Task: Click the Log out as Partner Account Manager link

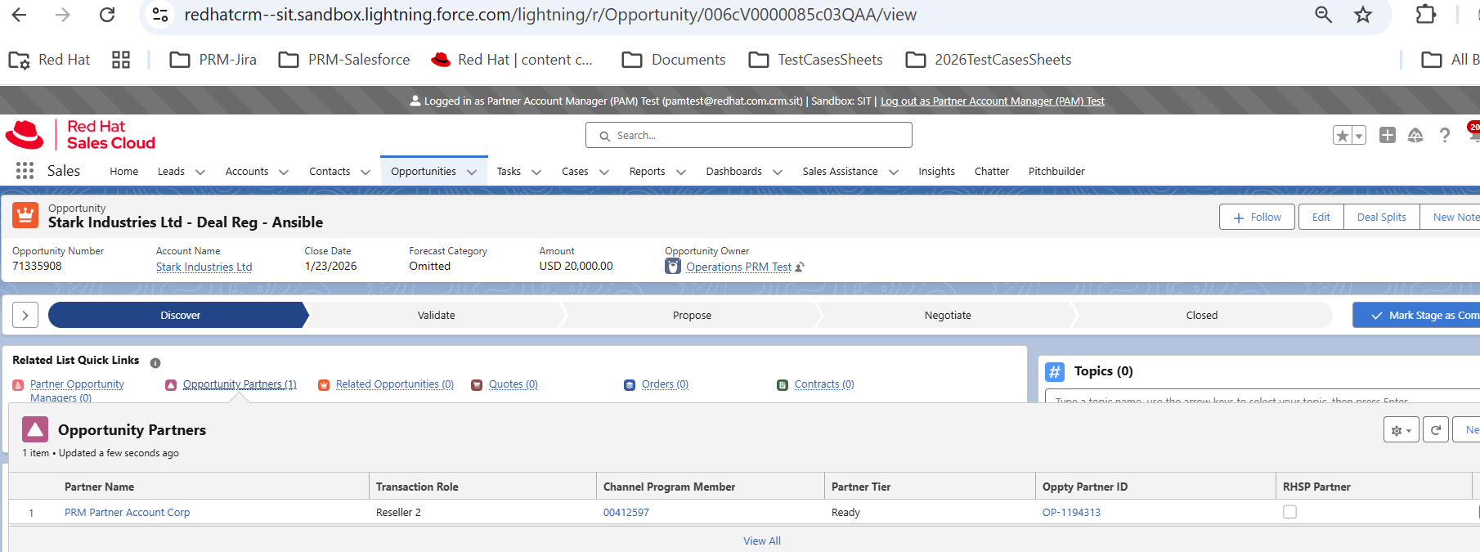Action: coord(992,101)
